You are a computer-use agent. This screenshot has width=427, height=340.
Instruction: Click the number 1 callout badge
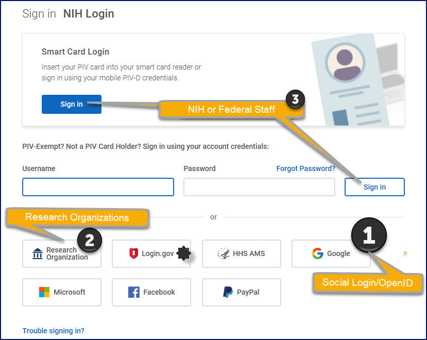click(369, 236)
